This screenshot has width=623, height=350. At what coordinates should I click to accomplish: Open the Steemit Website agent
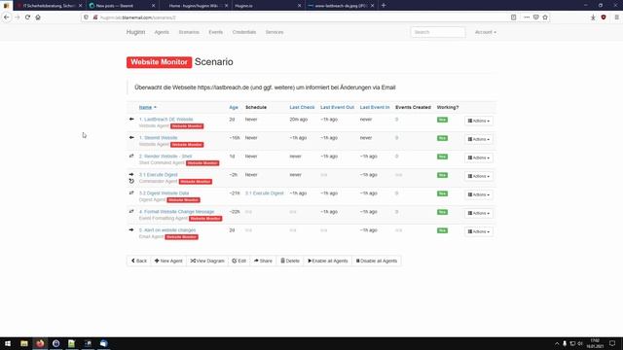[x=158, y=138]
